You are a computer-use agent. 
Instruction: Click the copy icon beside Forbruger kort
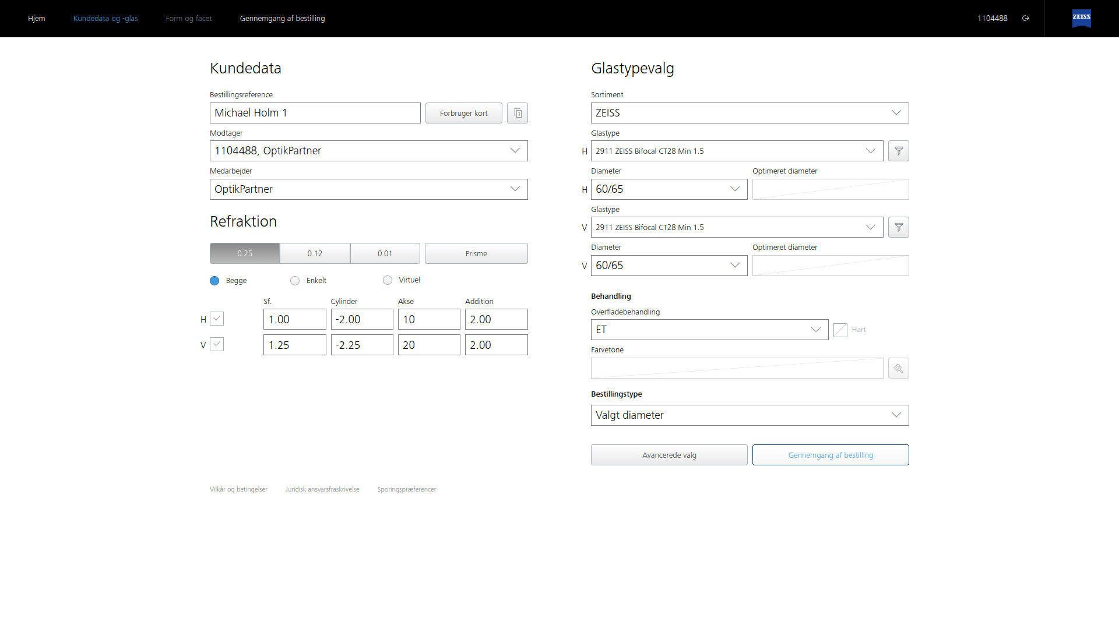click(518, 113)
